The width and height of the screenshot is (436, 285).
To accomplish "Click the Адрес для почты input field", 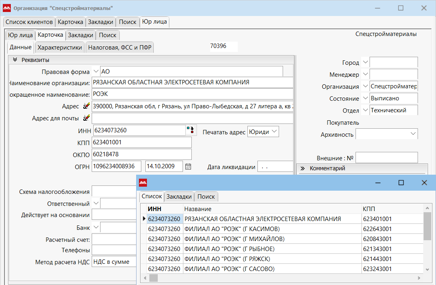I will tap(193, 118).
